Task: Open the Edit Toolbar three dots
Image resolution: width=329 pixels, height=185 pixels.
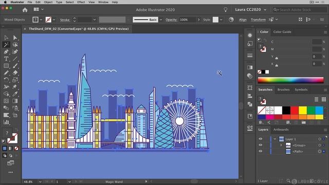Action: tap(10, 172)
